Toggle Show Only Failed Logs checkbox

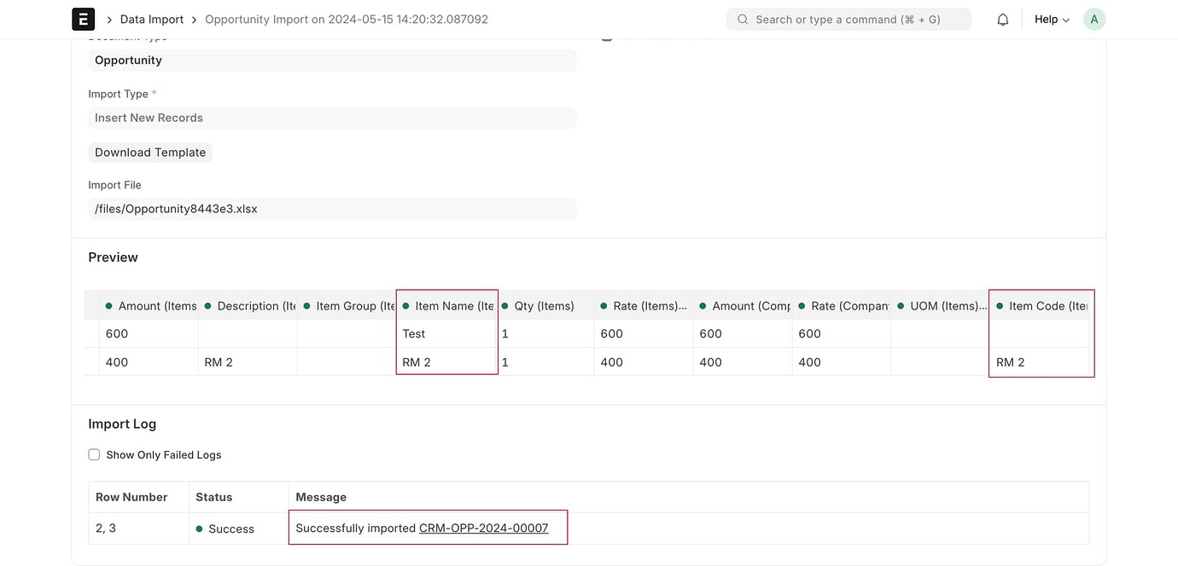[x=94, y=454]
